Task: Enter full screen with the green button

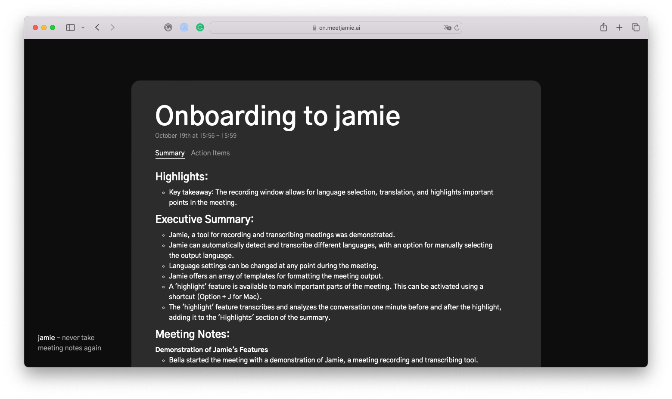Action: [53, 28]
